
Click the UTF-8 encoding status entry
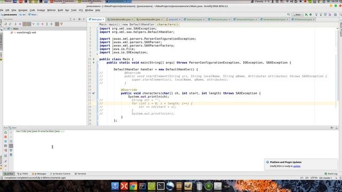coord(314,178)
